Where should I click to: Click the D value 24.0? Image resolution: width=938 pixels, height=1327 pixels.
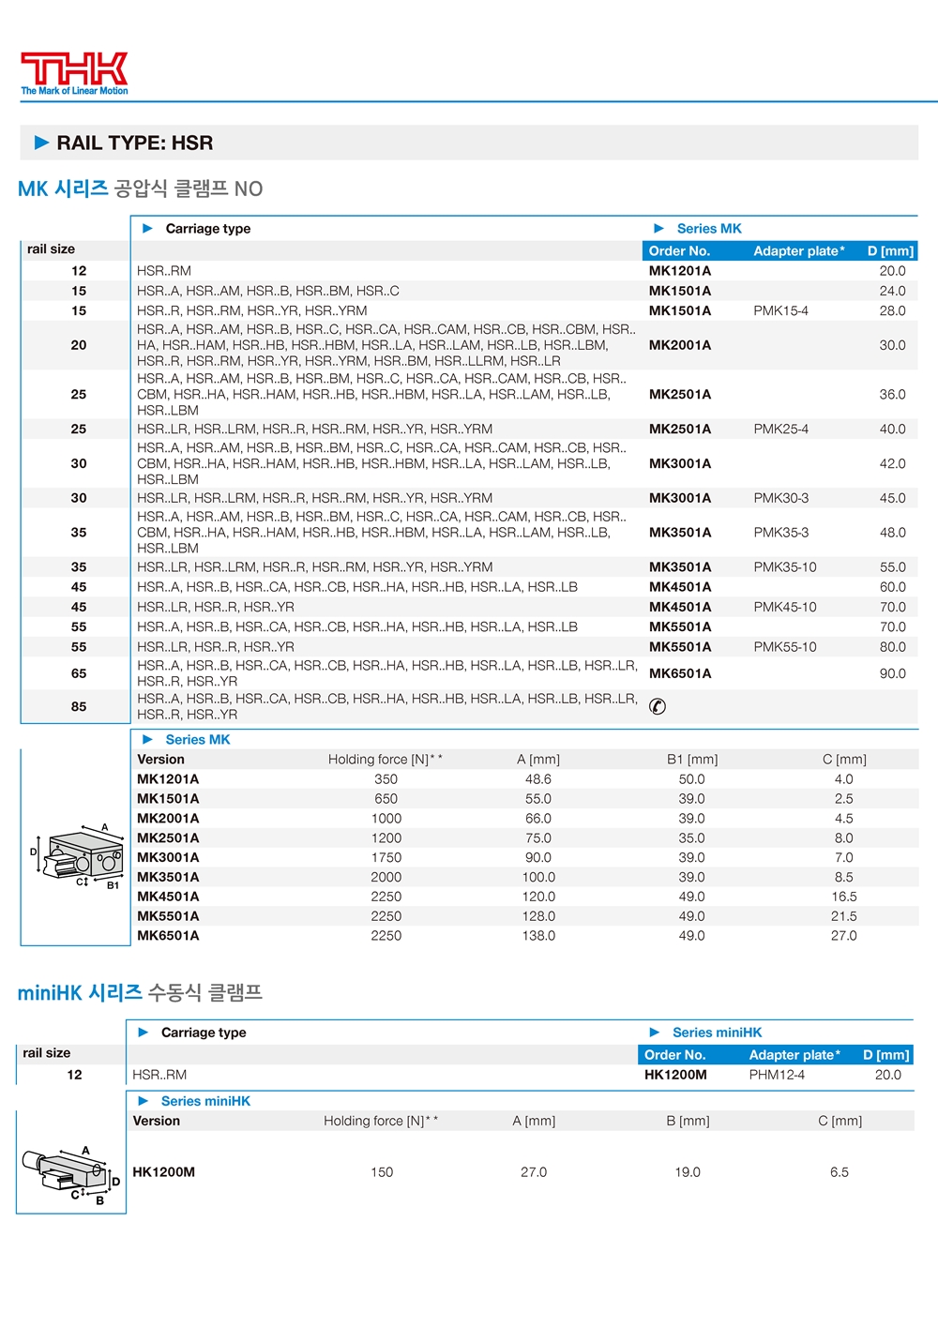click(x=892, y=291)
